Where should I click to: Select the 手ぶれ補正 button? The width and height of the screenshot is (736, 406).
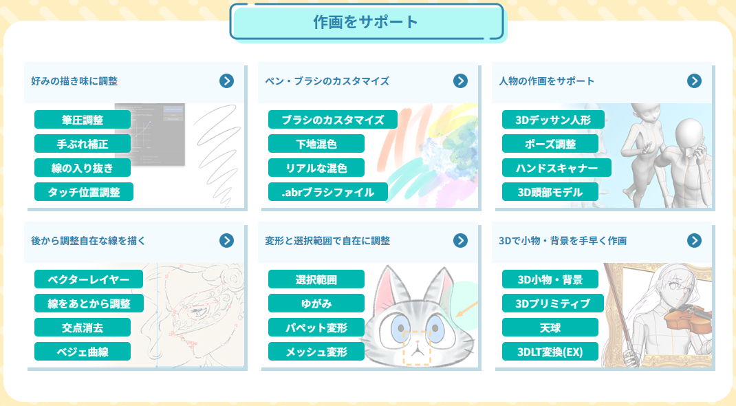point(83,144)
